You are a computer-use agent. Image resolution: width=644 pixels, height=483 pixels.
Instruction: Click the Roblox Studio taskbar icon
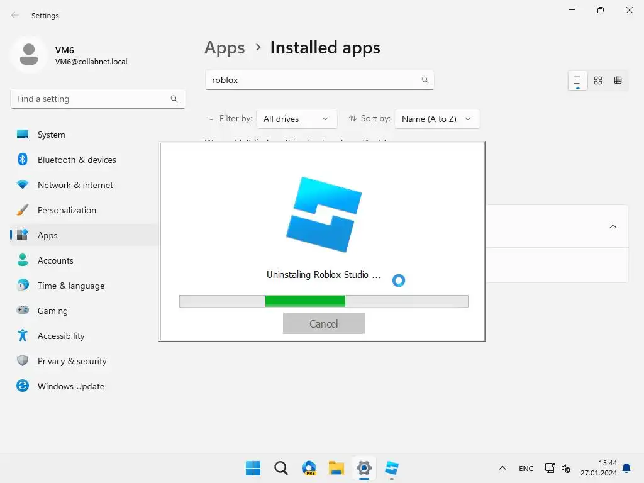coord(392,468)
